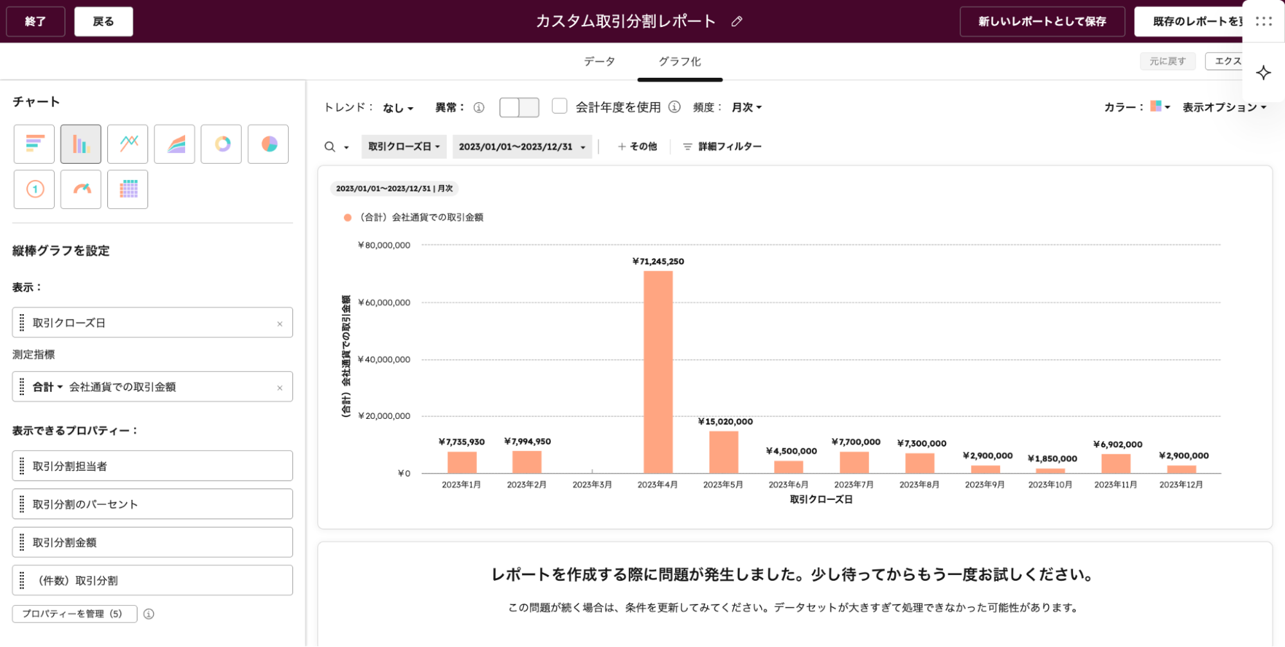Open the カラー color swatch picker
Screen dimensions: 1285x647
coord(1159,107)
